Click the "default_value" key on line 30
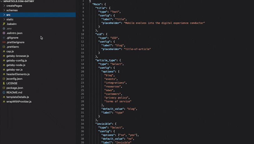This screenshot has height=144, width=254. (113, 109)
